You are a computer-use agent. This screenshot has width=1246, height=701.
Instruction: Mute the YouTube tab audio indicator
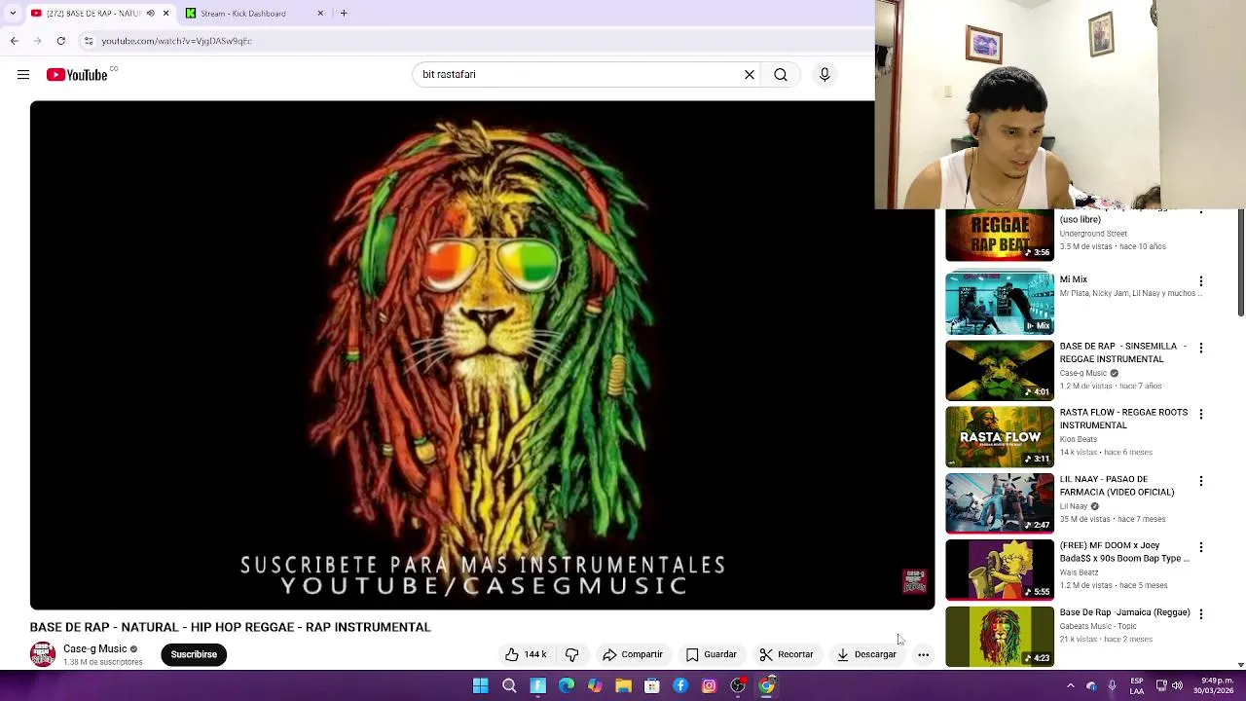[x=150, y=14]
